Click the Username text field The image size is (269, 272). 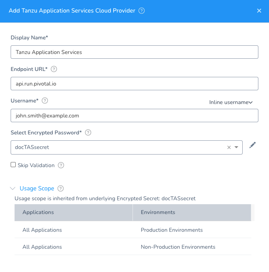[x=134, y=116]
